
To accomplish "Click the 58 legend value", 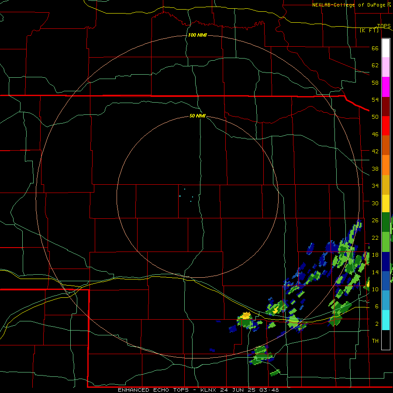I will 375,83.
